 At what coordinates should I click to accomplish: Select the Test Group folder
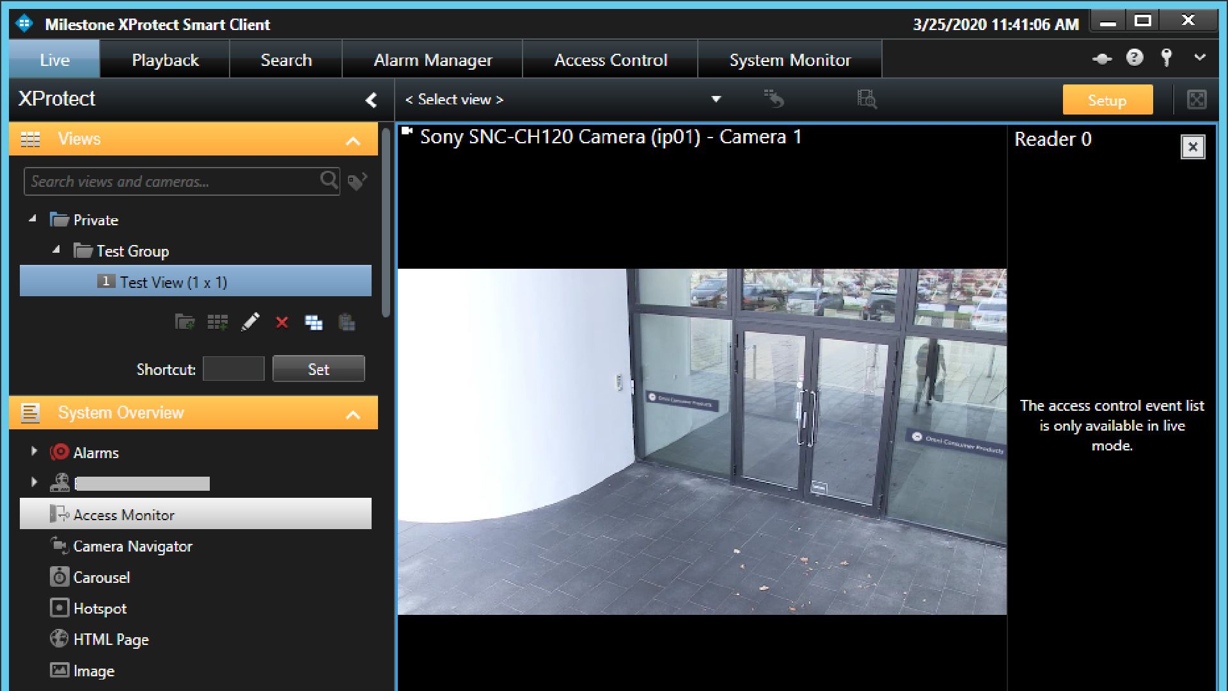click(132, 251)
